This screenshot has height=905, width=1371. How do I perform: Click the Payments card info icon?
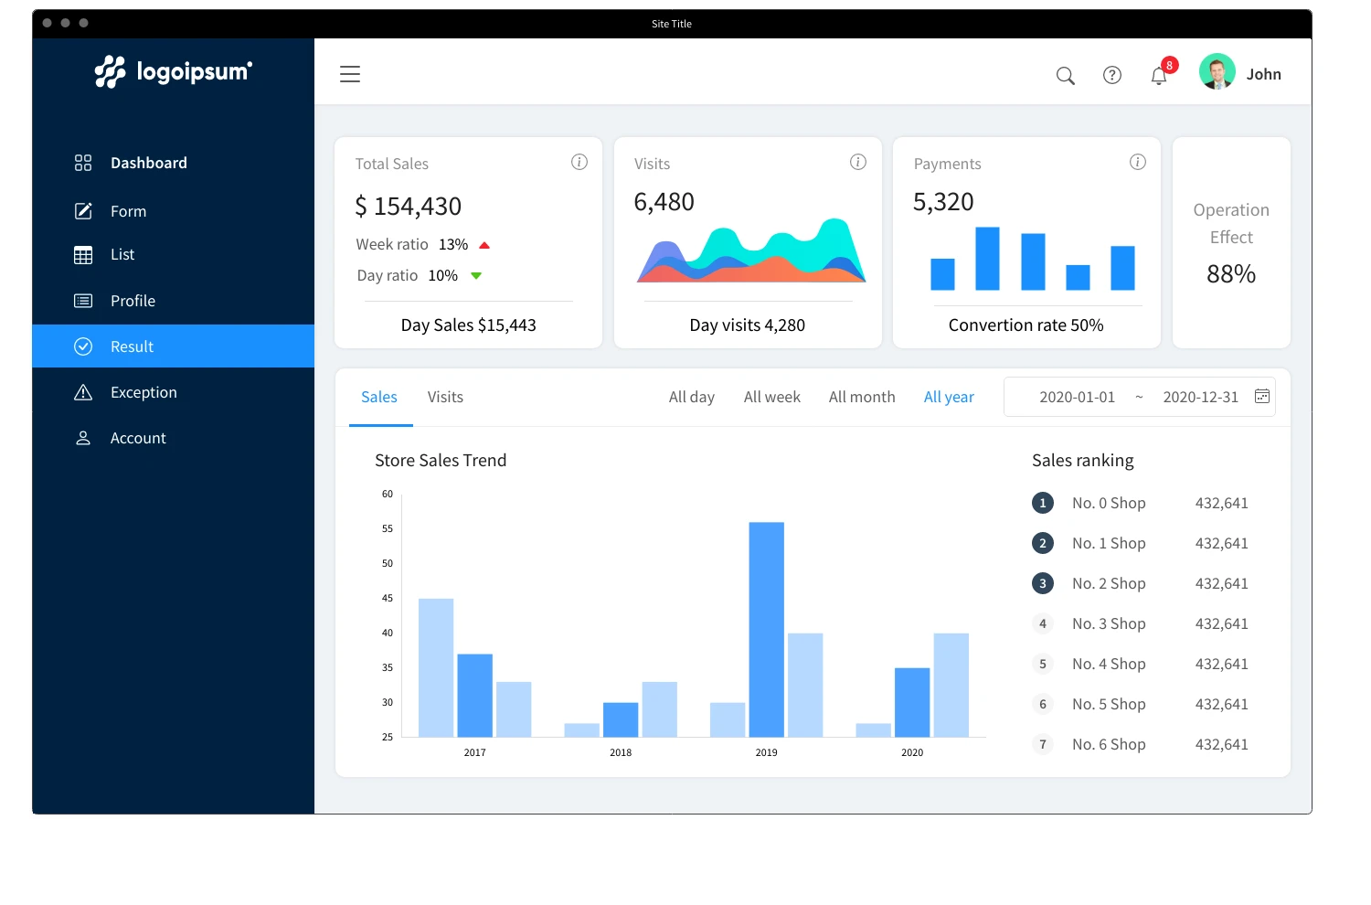[1137, 162]
